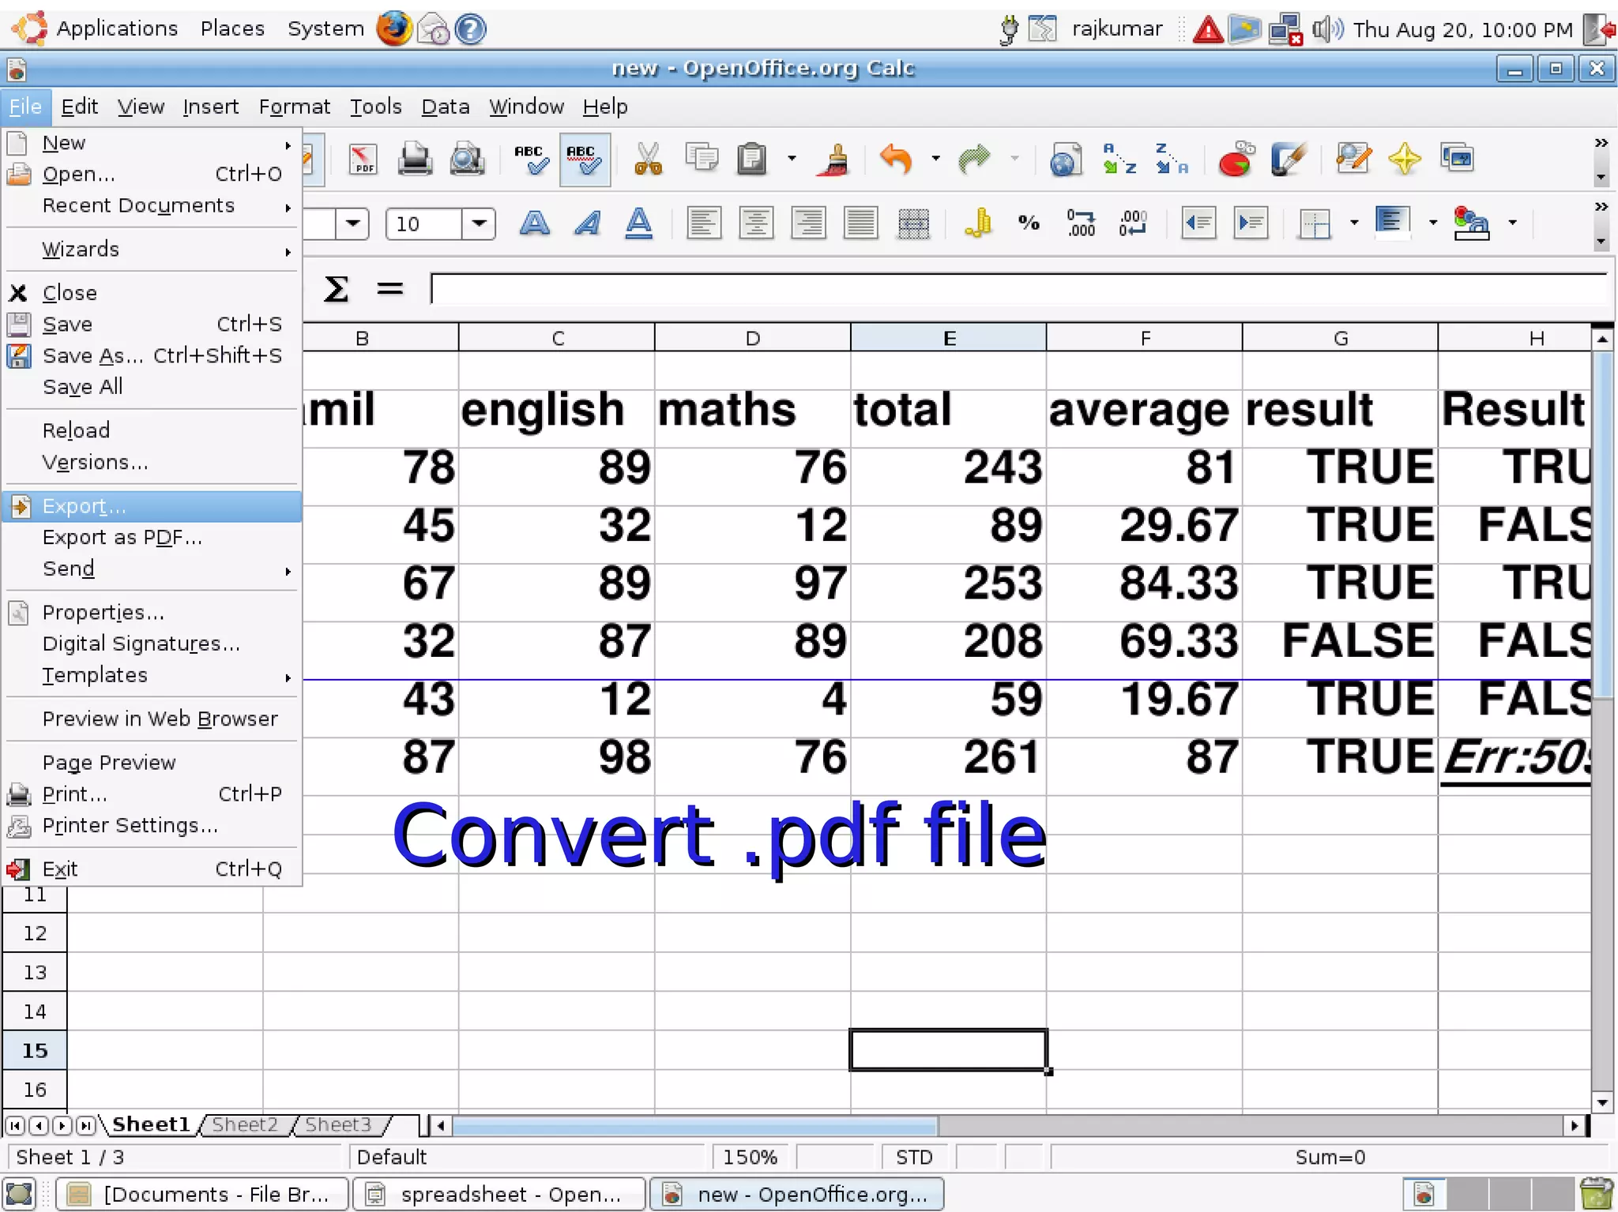
Task: Launch Firefox from the top panel
Action: (x=393, y=28)
